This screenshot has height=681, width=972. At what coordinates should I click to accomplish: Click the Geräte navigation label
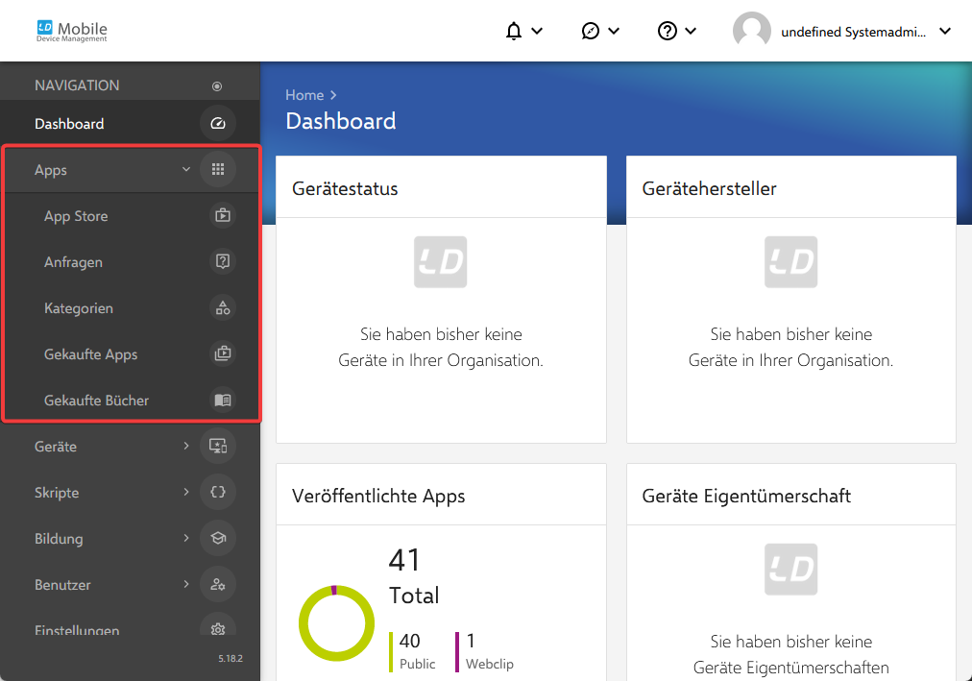tap(56, 446)
